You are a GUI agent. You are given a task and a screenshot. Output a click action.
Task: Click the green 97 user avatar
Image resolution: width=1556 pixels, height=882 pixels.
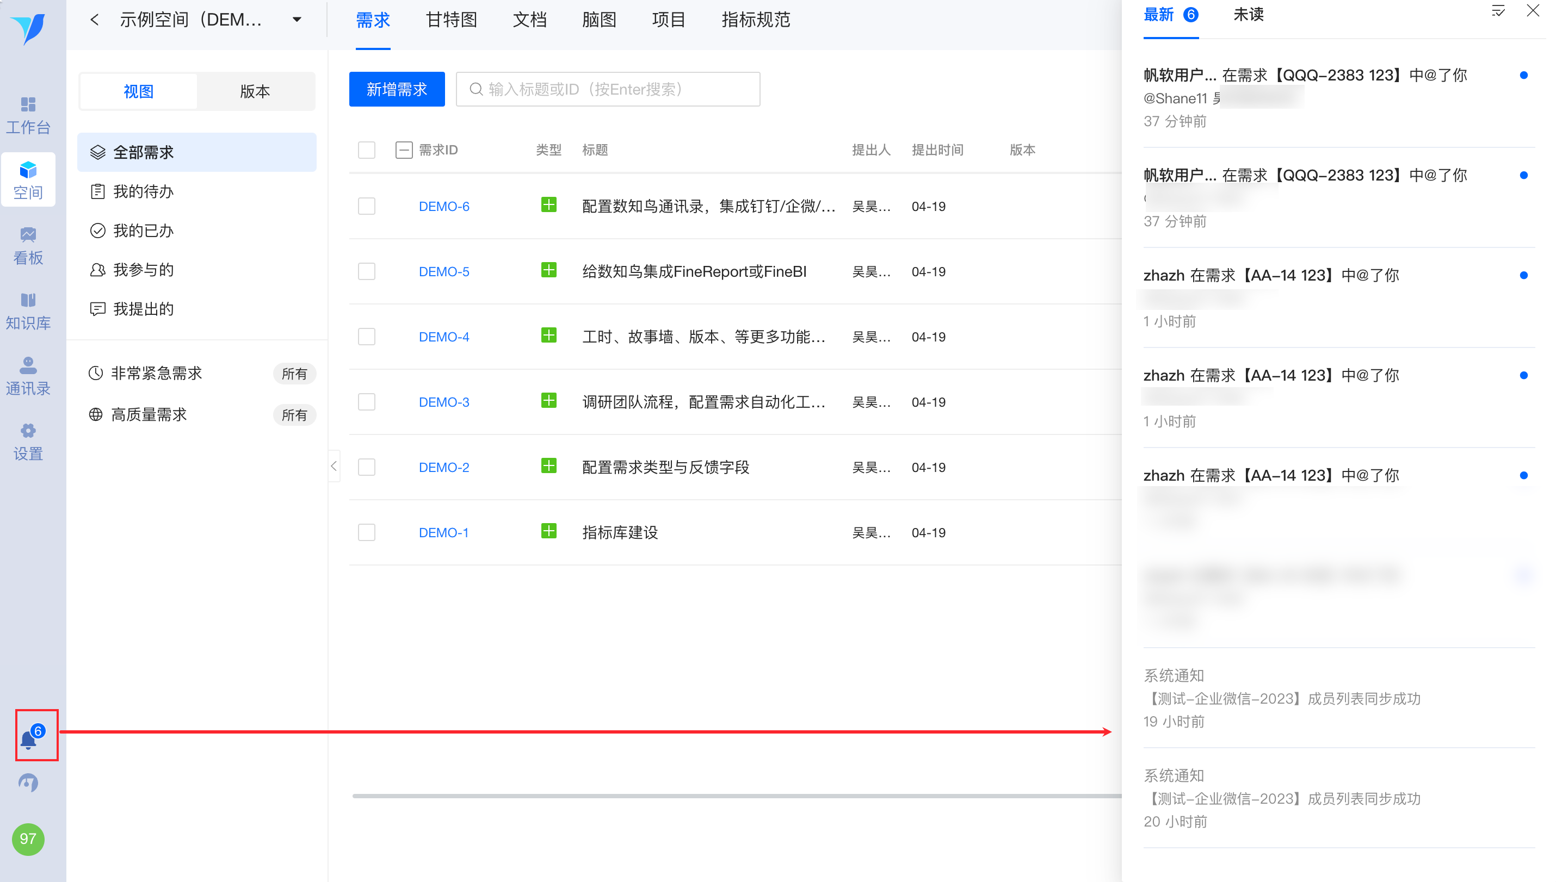[x=28, y=839]
